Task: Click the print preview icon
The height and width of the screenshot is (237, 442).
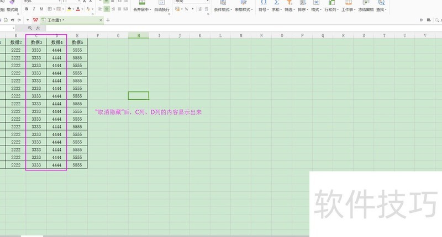Action: pyautogui.click(x=6, y=20)
